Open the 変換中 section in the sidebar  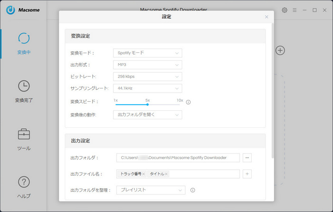point(24,44)
